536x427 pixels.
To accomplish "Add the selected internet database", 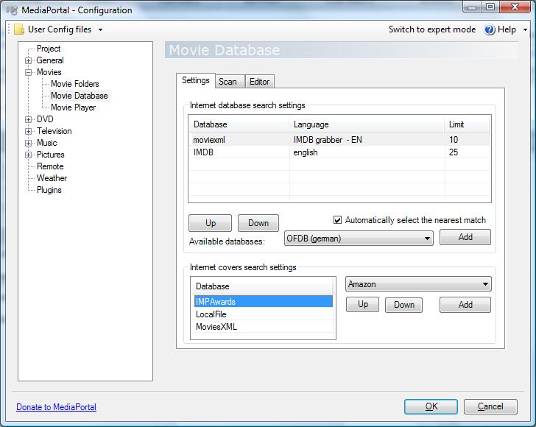I will pyautogui.click(x=465, y=237).
